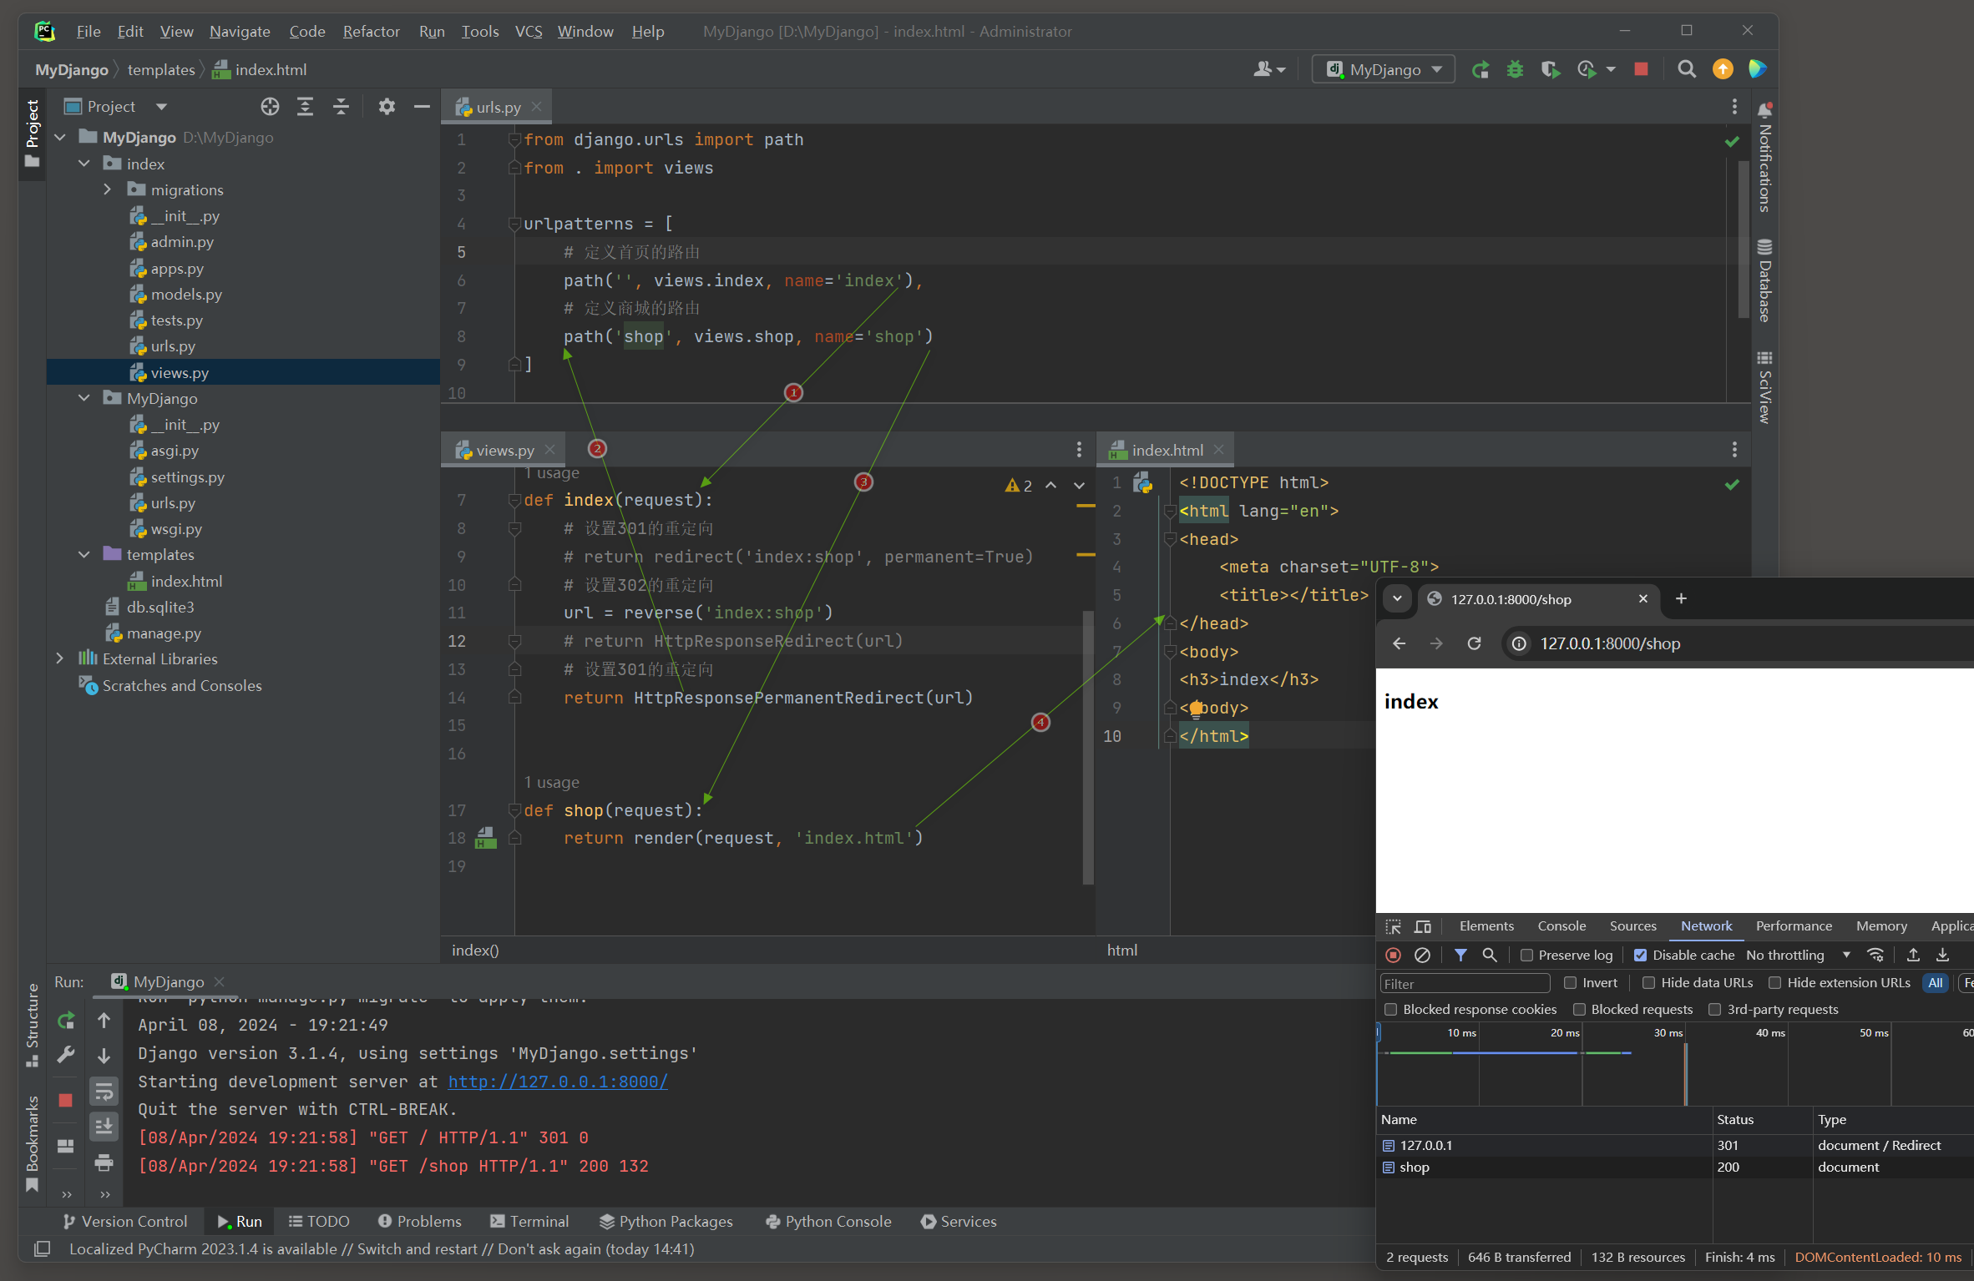Open Notifications bell on right sidebar

[1764, 157]
